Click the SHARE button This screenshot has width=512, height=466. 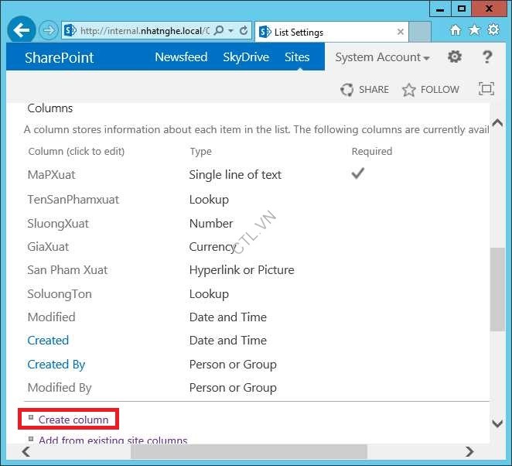coord(365,90)
